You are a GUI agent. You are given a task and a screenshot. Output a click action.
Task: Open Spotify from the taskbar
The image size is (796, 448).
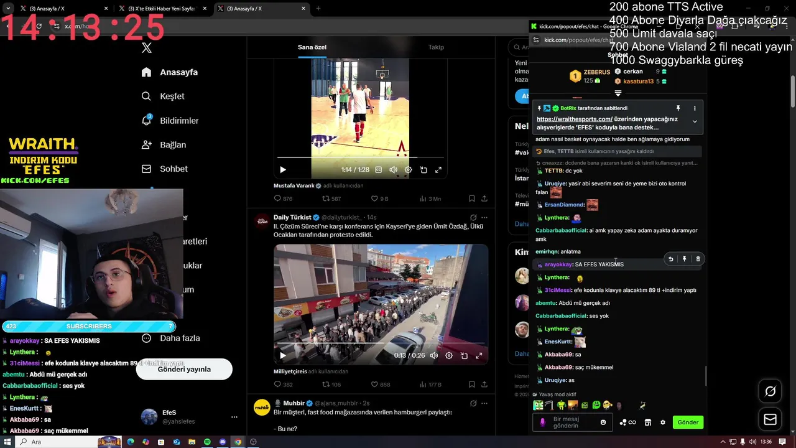tap(207, 442)
